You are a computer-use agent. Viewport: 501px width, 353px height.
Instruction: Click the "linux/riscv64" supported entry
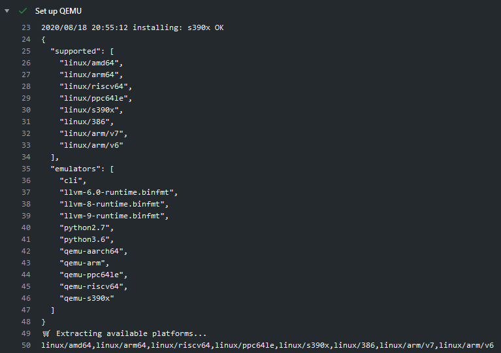pos(95,86)
